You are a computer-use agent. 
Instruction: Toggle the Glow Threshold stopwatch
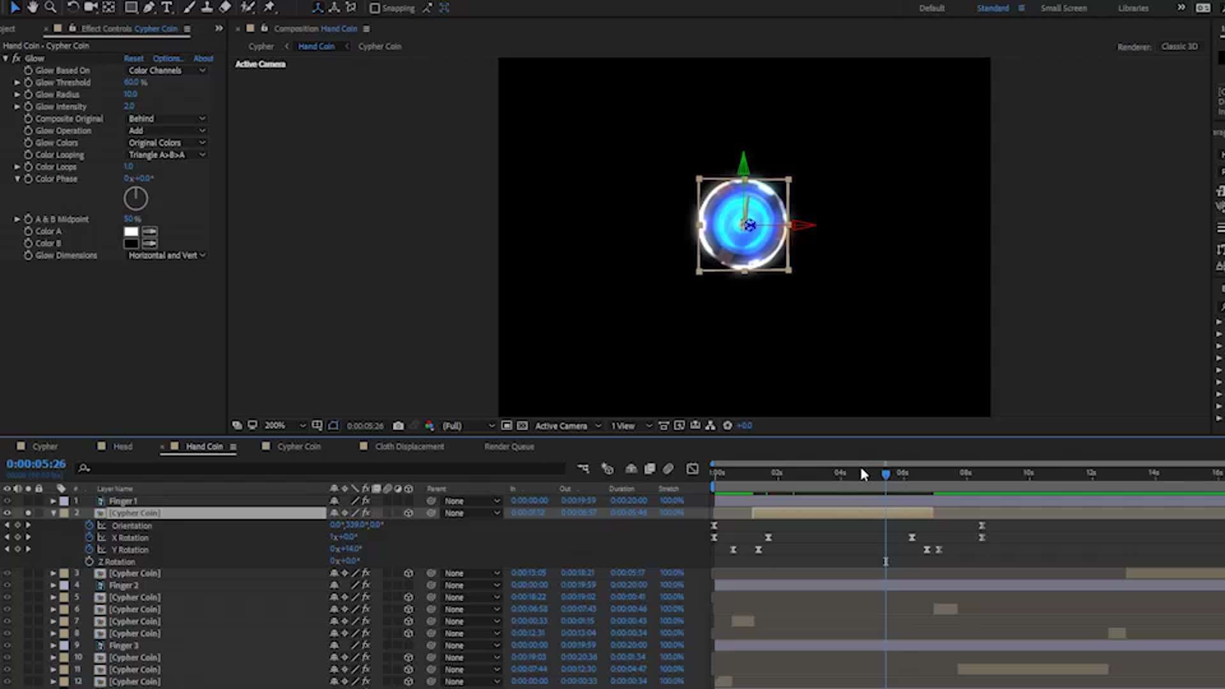tap(28, 82)
